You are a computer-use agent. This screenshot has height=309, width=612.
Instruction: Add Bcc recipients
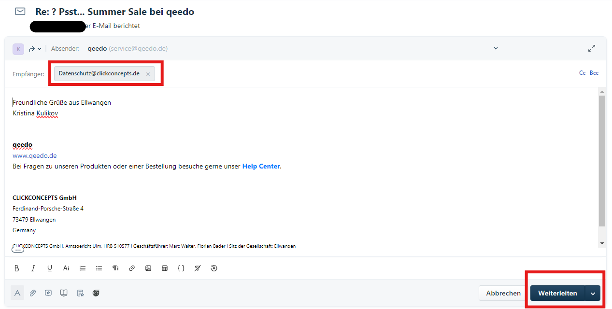click(594, 73)
